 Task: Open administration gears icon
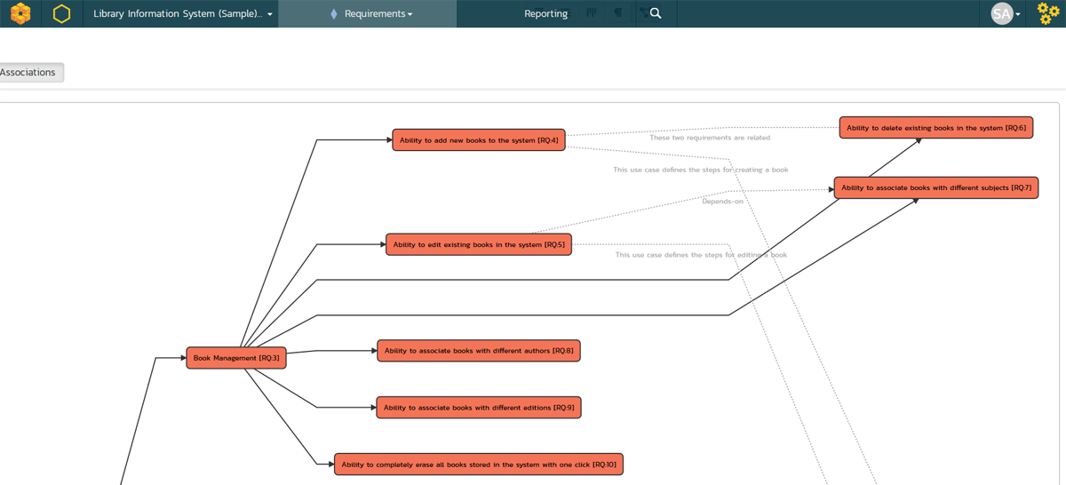click(1048, 13)
